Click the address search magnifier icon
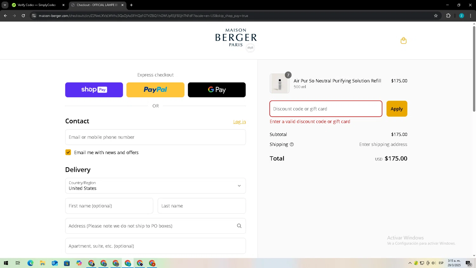The image size is (476, 268). coord(239,226)
